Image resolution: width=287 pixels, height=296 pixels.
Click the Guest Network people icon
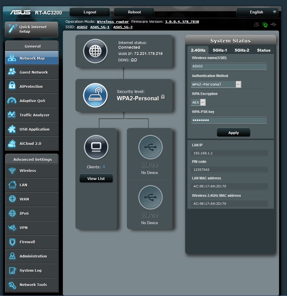[x=12, y=72]
